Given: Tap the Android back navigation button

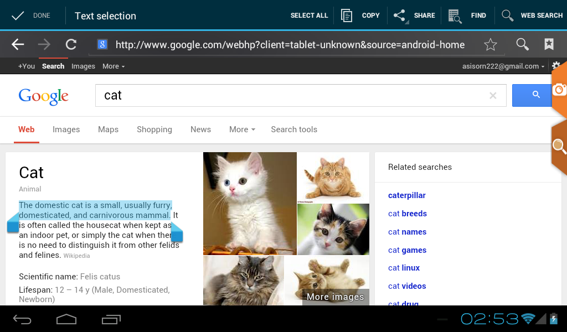Looking at the screenshot, I should click(22, 319).
